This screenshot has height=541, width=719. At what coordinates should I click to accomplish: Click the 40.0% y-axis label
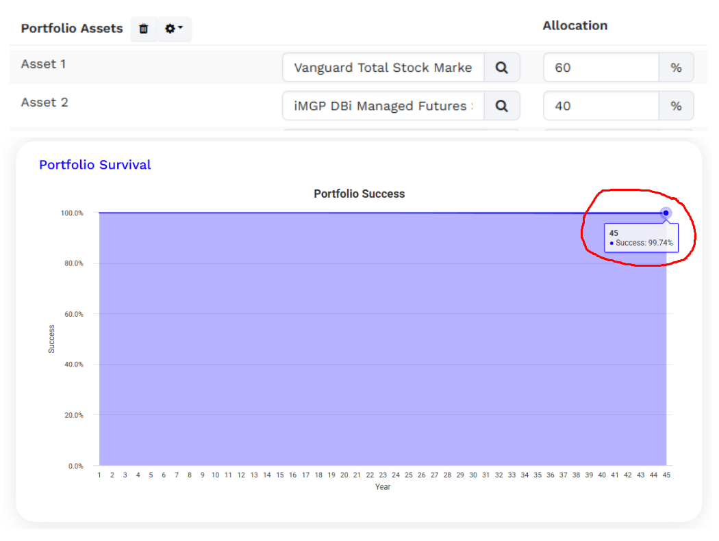pyautogui.click(x=74, y=365)
